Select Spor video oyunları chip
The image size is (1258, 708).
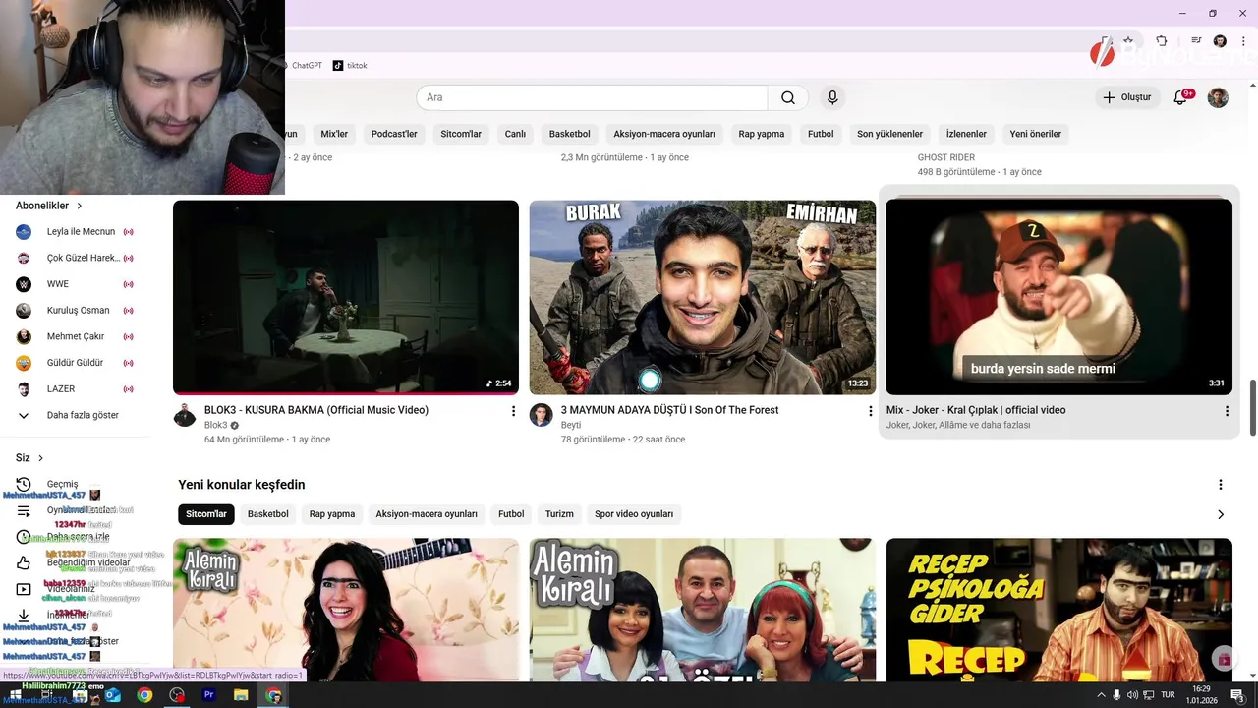[634, 514]
